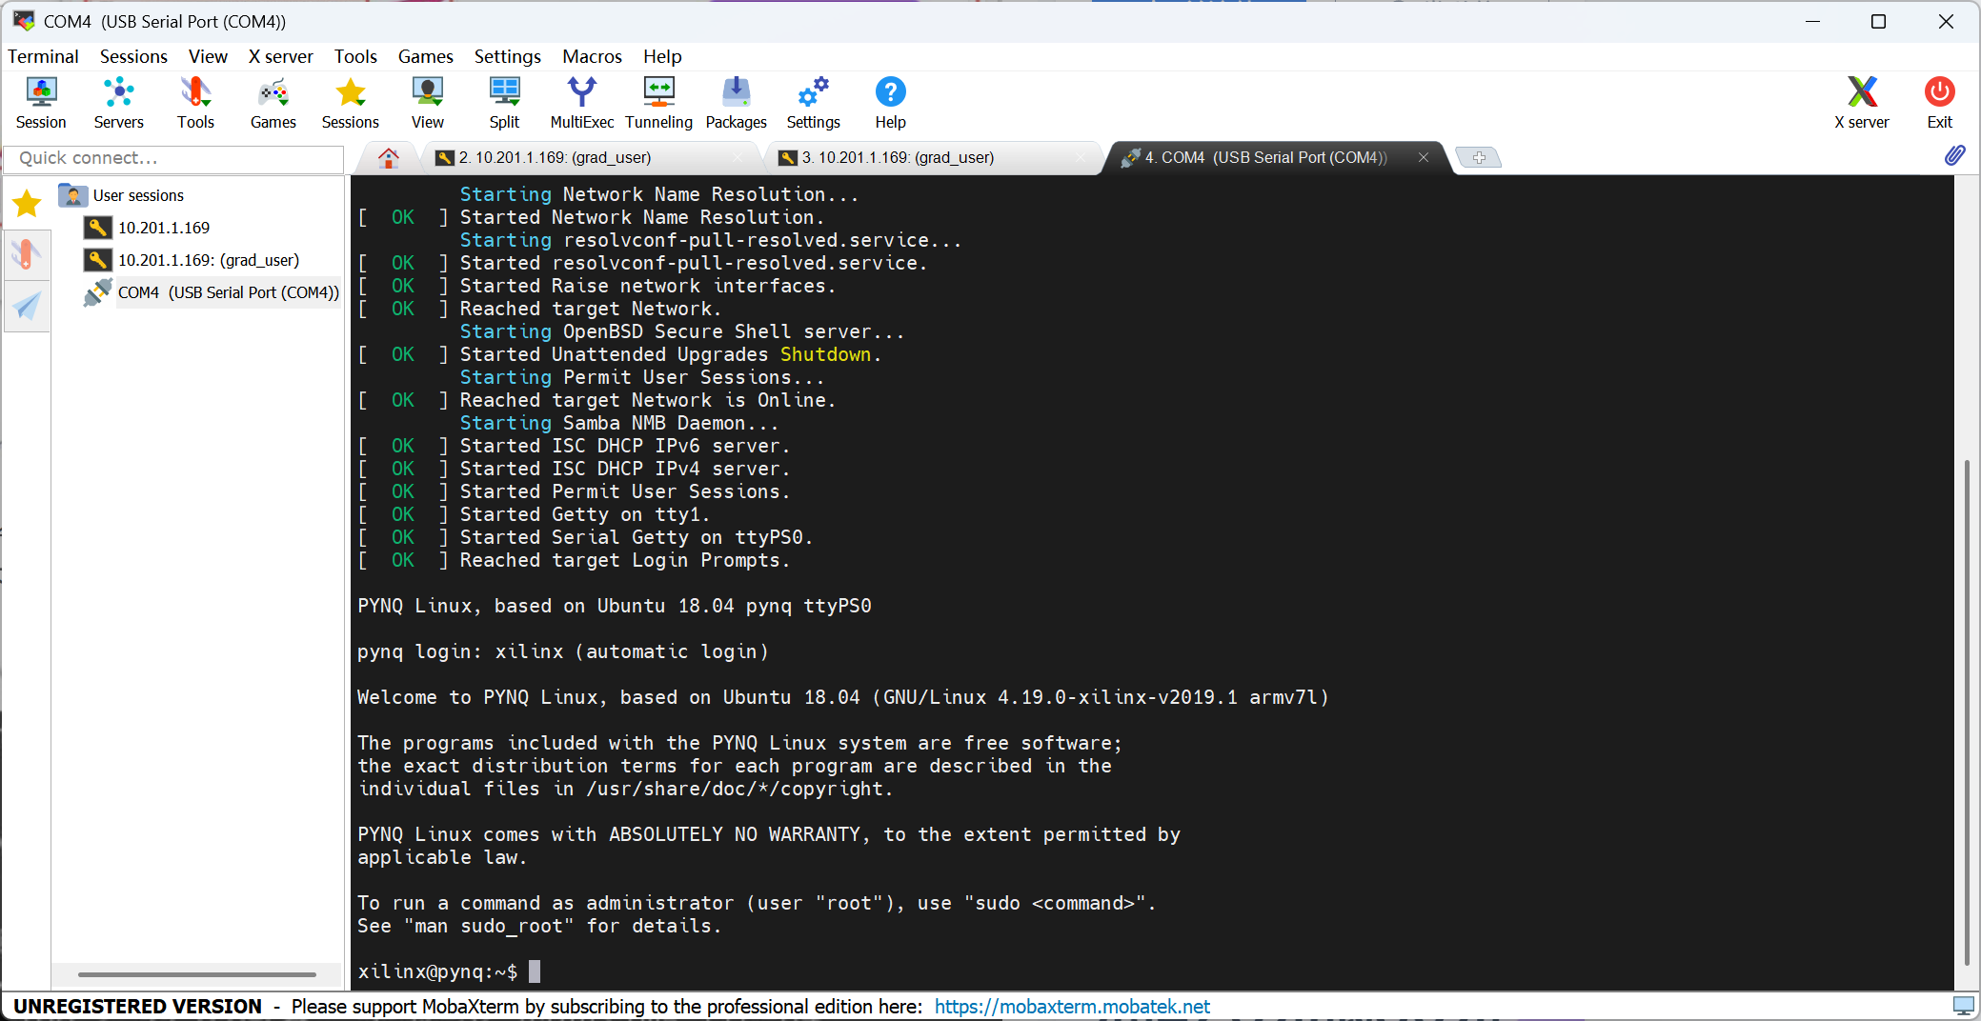The image size is (1981, 1021).
Task: Open the Tools menu in menu bar
Action: click(x=355, y=56)
